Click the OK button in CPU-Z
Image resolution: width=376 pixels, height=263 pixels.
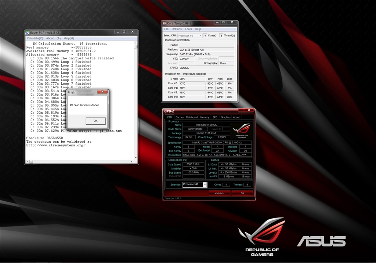pos(242,193)
